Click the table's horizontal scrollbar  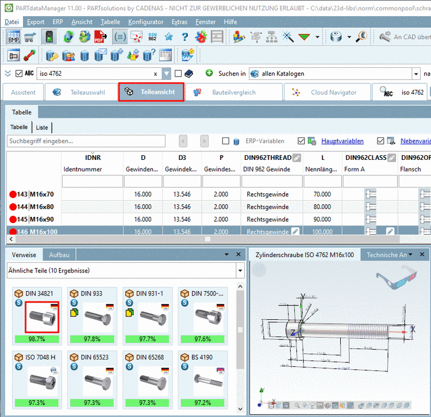[207, 239]
